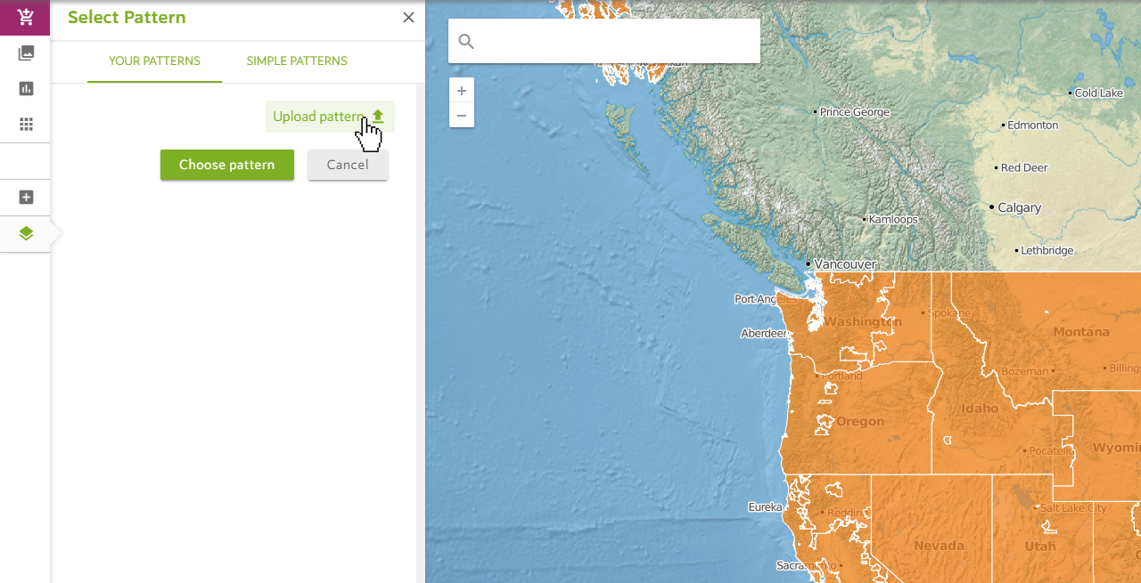This screenshot has height=583, width=1141.
Task: Click the Red Deer label
Action: [1024, 167]
